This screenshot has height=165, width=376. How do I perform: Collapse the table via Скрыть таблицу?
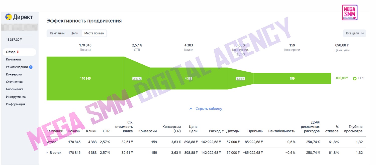pyautogui.click(x=206, y=109)
